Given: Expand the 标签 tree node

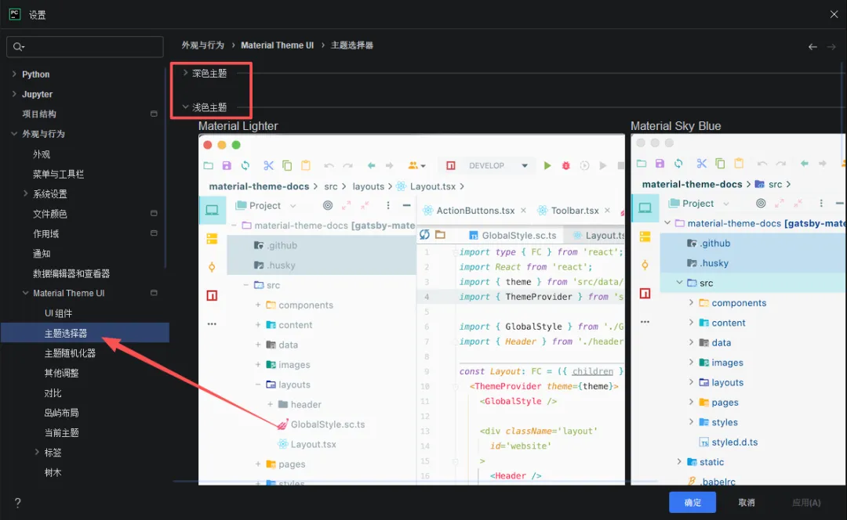Looking at the screenshot, I should [37, 452].
